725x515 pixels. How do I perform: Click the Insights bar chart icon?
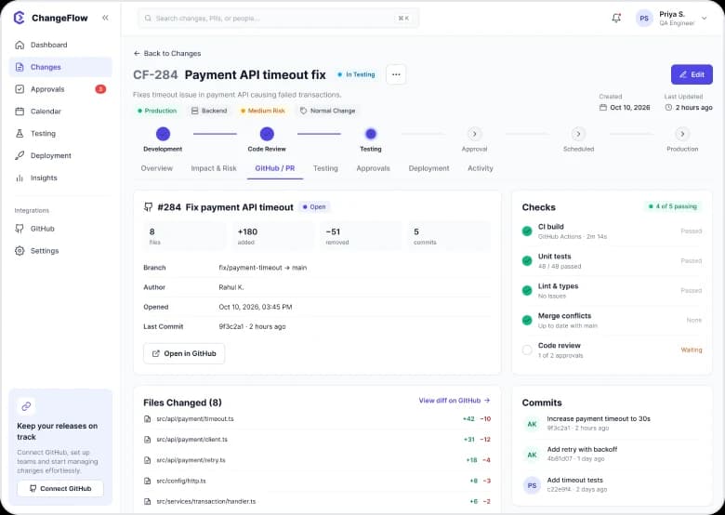[x=20, y=178]
